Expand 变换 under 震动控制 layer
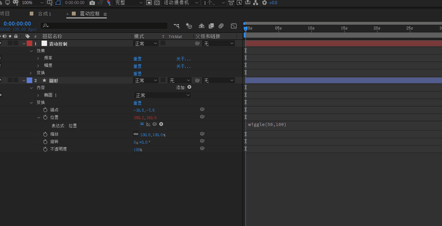 (x=31, y=73)
